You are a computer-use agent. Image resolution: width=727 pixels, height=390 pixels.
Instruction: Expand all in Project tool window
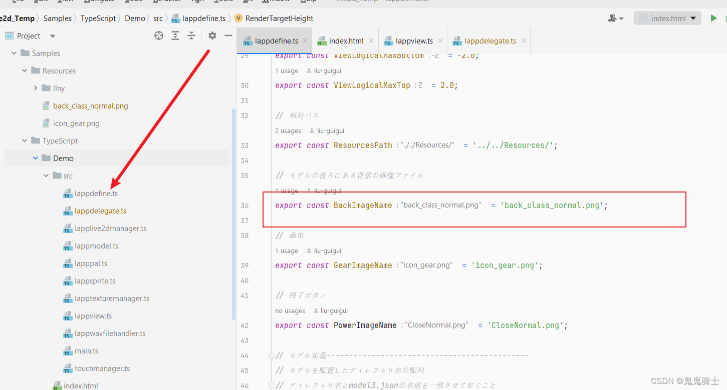click(175, 35)
